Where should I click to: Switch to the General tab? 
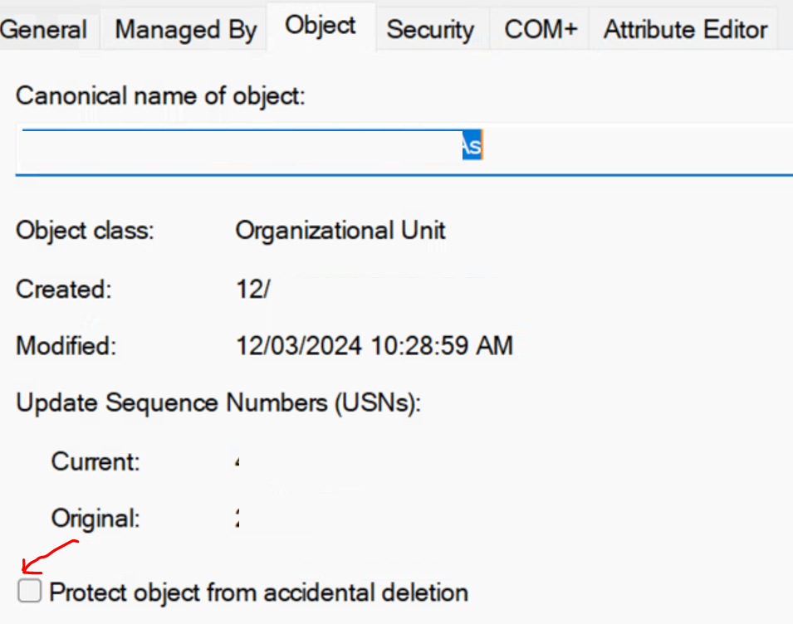pos(45,30)
